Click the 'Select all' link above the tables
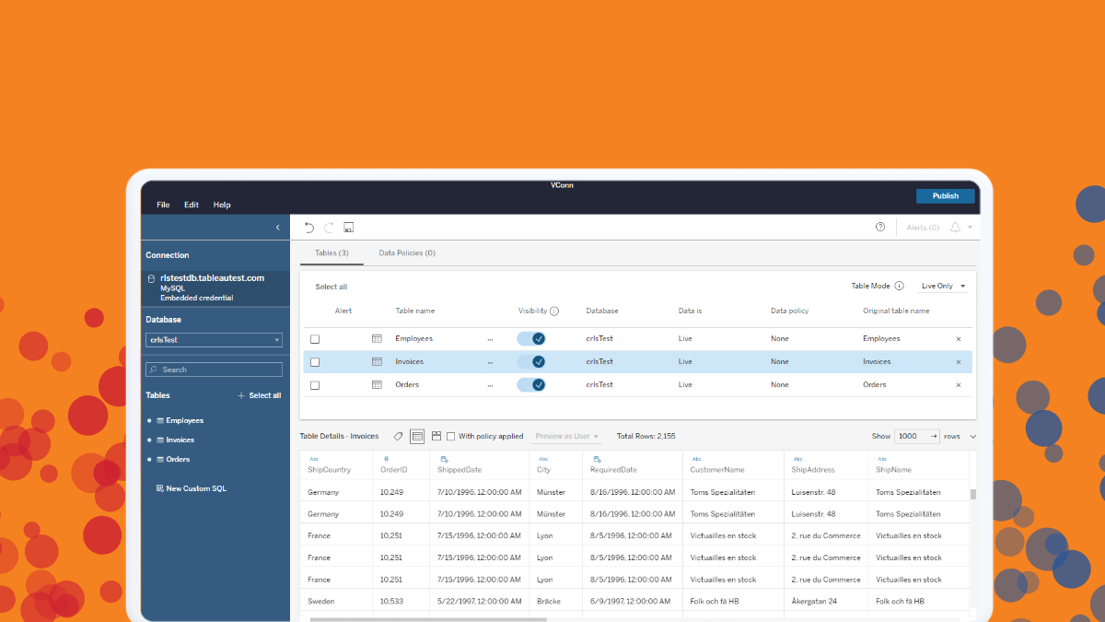This screenshot has height=622, width=1105. [331, 286]
